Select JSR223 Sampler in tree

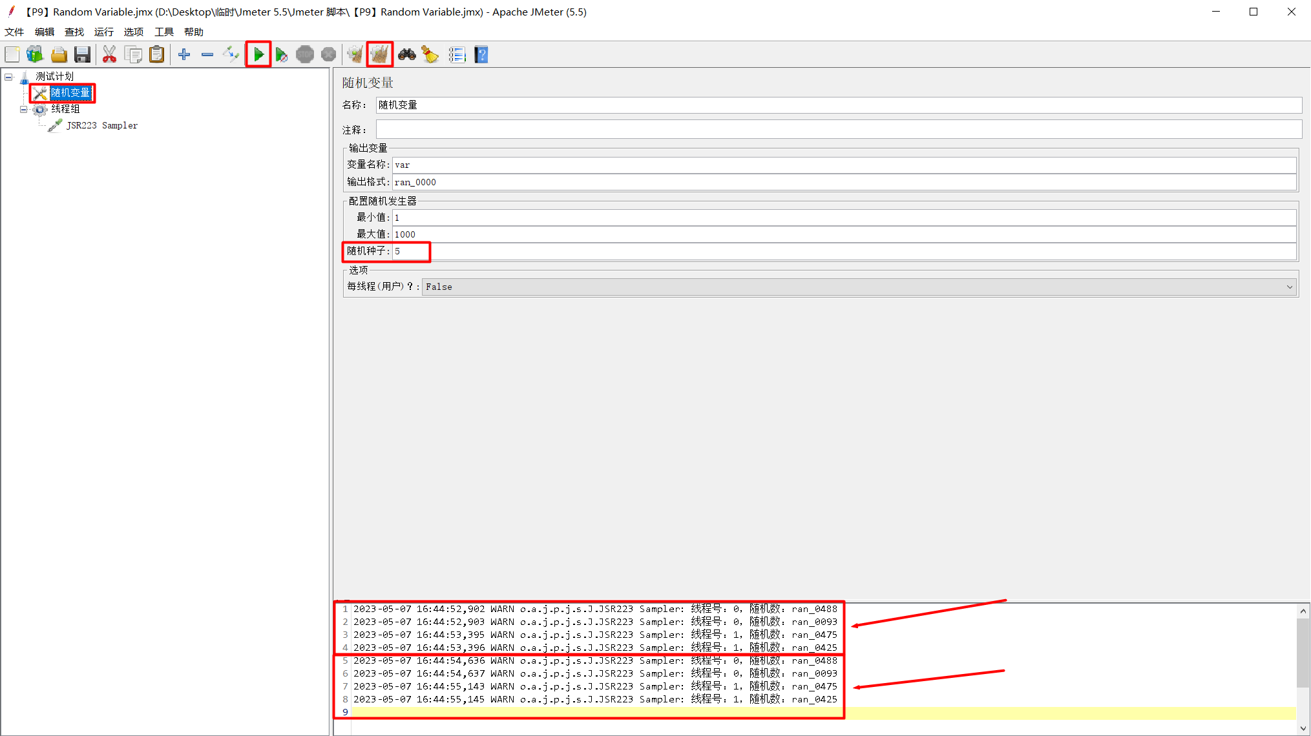102,125
